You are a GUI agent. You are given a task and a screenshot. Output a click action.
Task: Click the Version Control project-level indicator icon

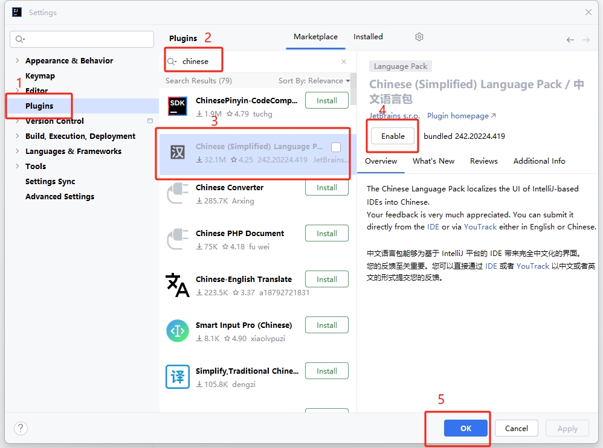[x=150, y=121]
